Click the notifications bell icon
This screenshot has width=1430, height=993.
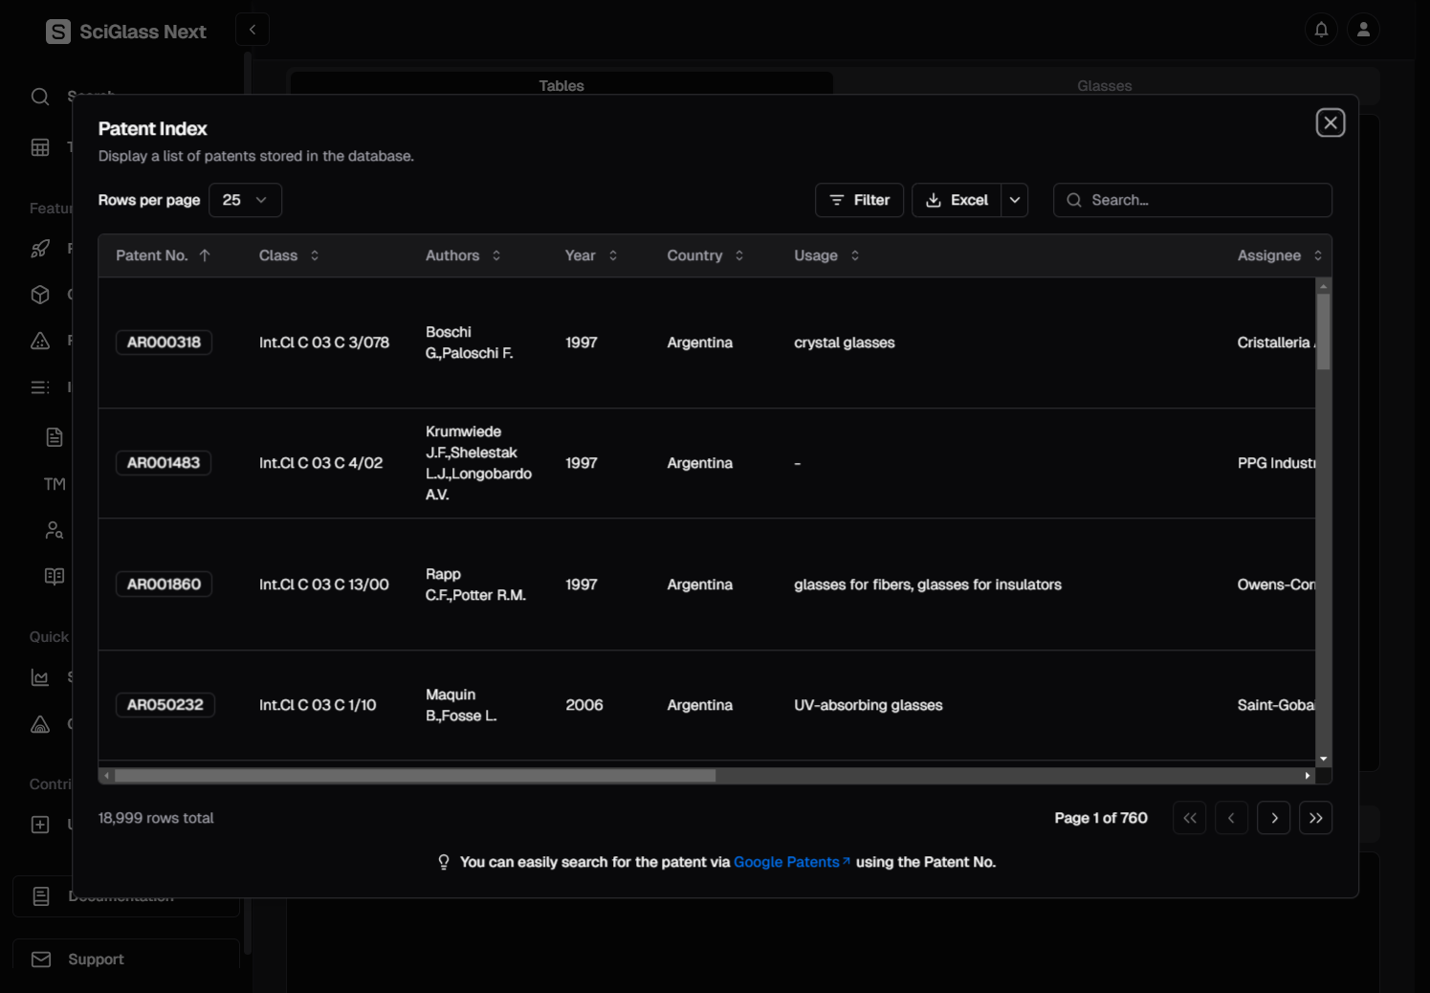point(1321,30)
